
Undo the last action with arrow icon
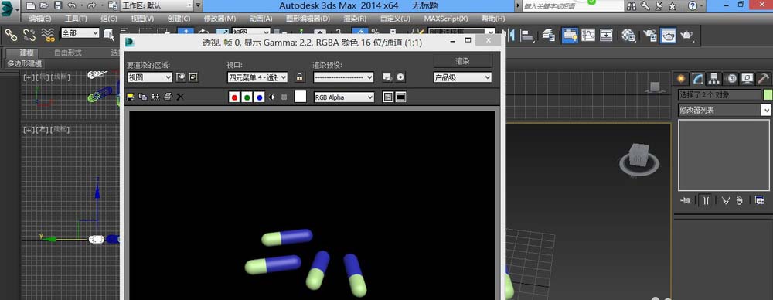tap(71, 6)
